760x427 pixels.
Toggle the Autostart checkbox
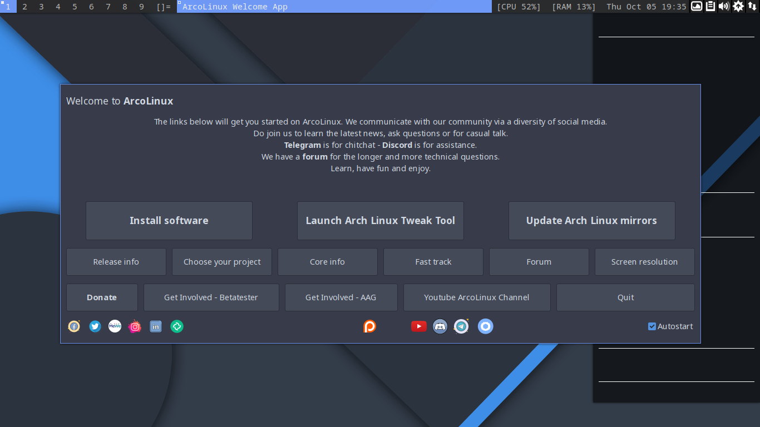(652, 326)
